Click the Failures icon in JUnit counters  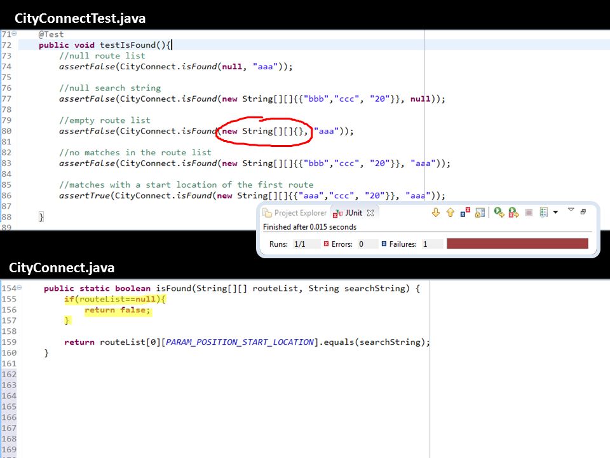[x=384, y=244]
